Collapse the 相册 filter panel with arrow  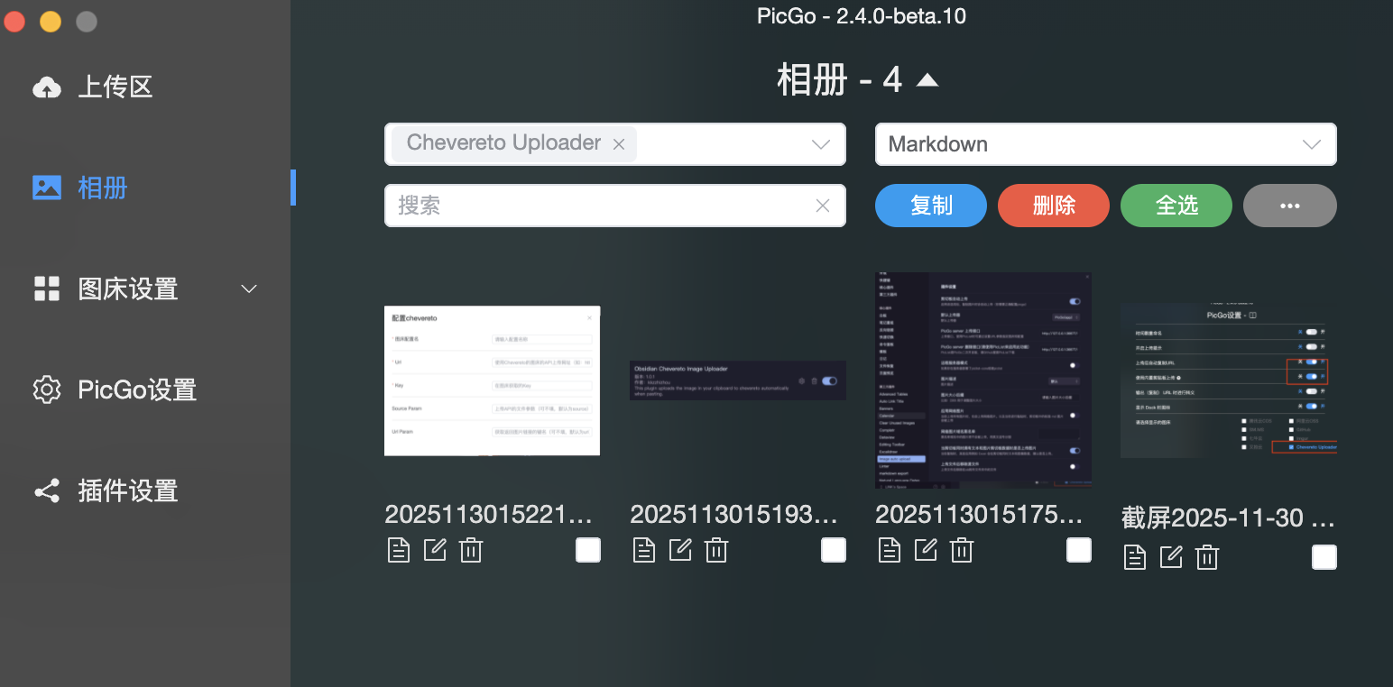coord(927,81)
